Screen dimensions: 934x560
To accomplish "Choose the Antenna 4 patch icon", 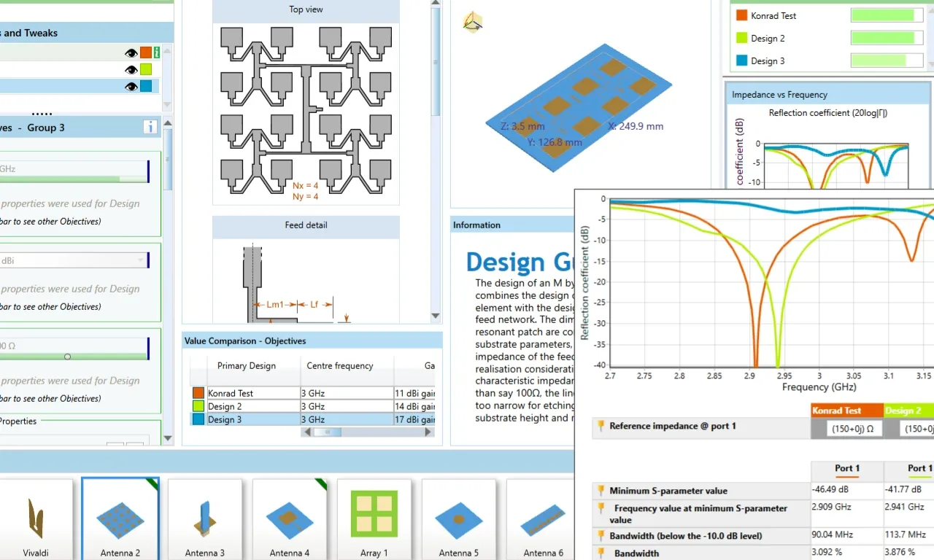I will click(x=289, y=519).
